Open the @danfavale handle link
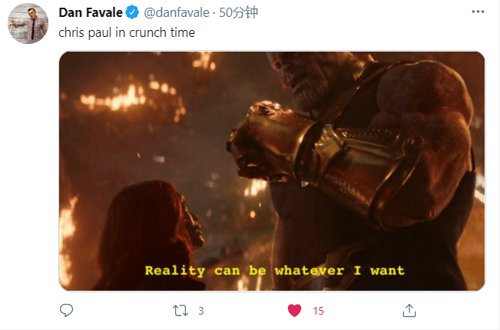The width and height of the screenshot is (500, 330). pyautogui.click(x=177, y=13)
